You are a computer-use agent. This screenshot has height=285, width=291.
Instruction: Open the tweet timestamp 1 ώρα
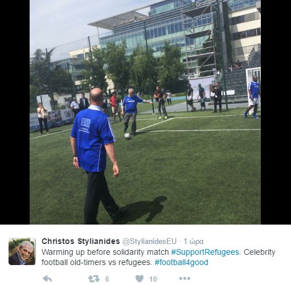(x=194, y=242)
